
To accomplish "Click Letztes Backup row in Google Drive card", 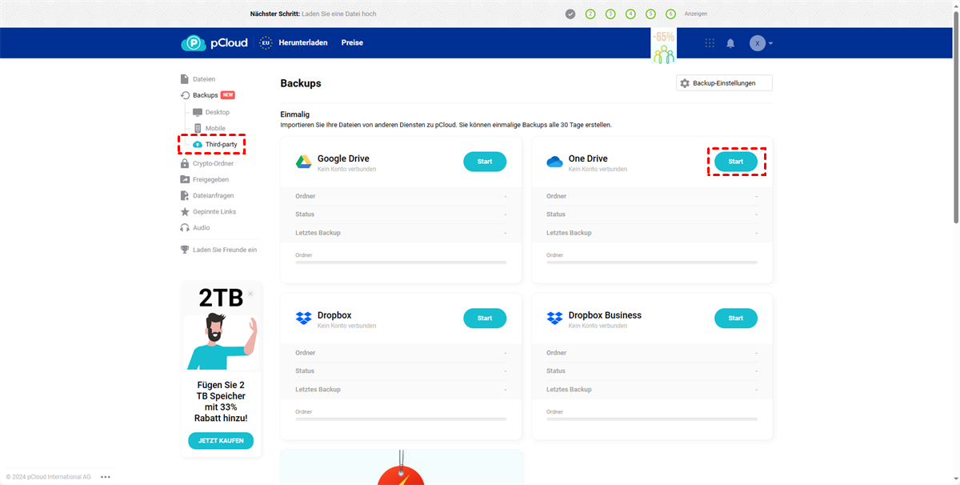I will click(401, 233).
